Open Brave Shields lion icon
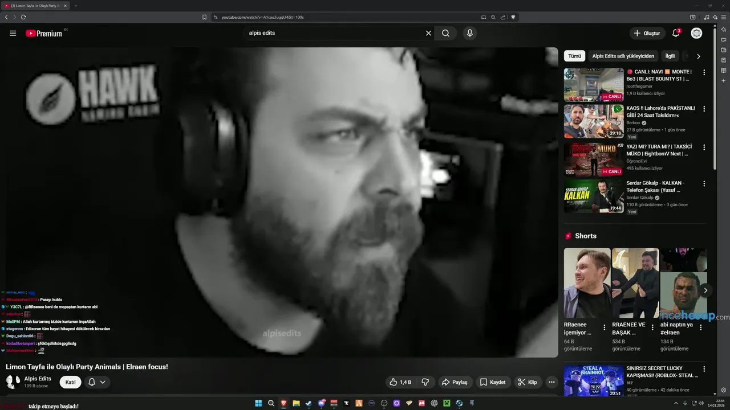The height and width of the screenshot is (410, 730). (513, 17)
